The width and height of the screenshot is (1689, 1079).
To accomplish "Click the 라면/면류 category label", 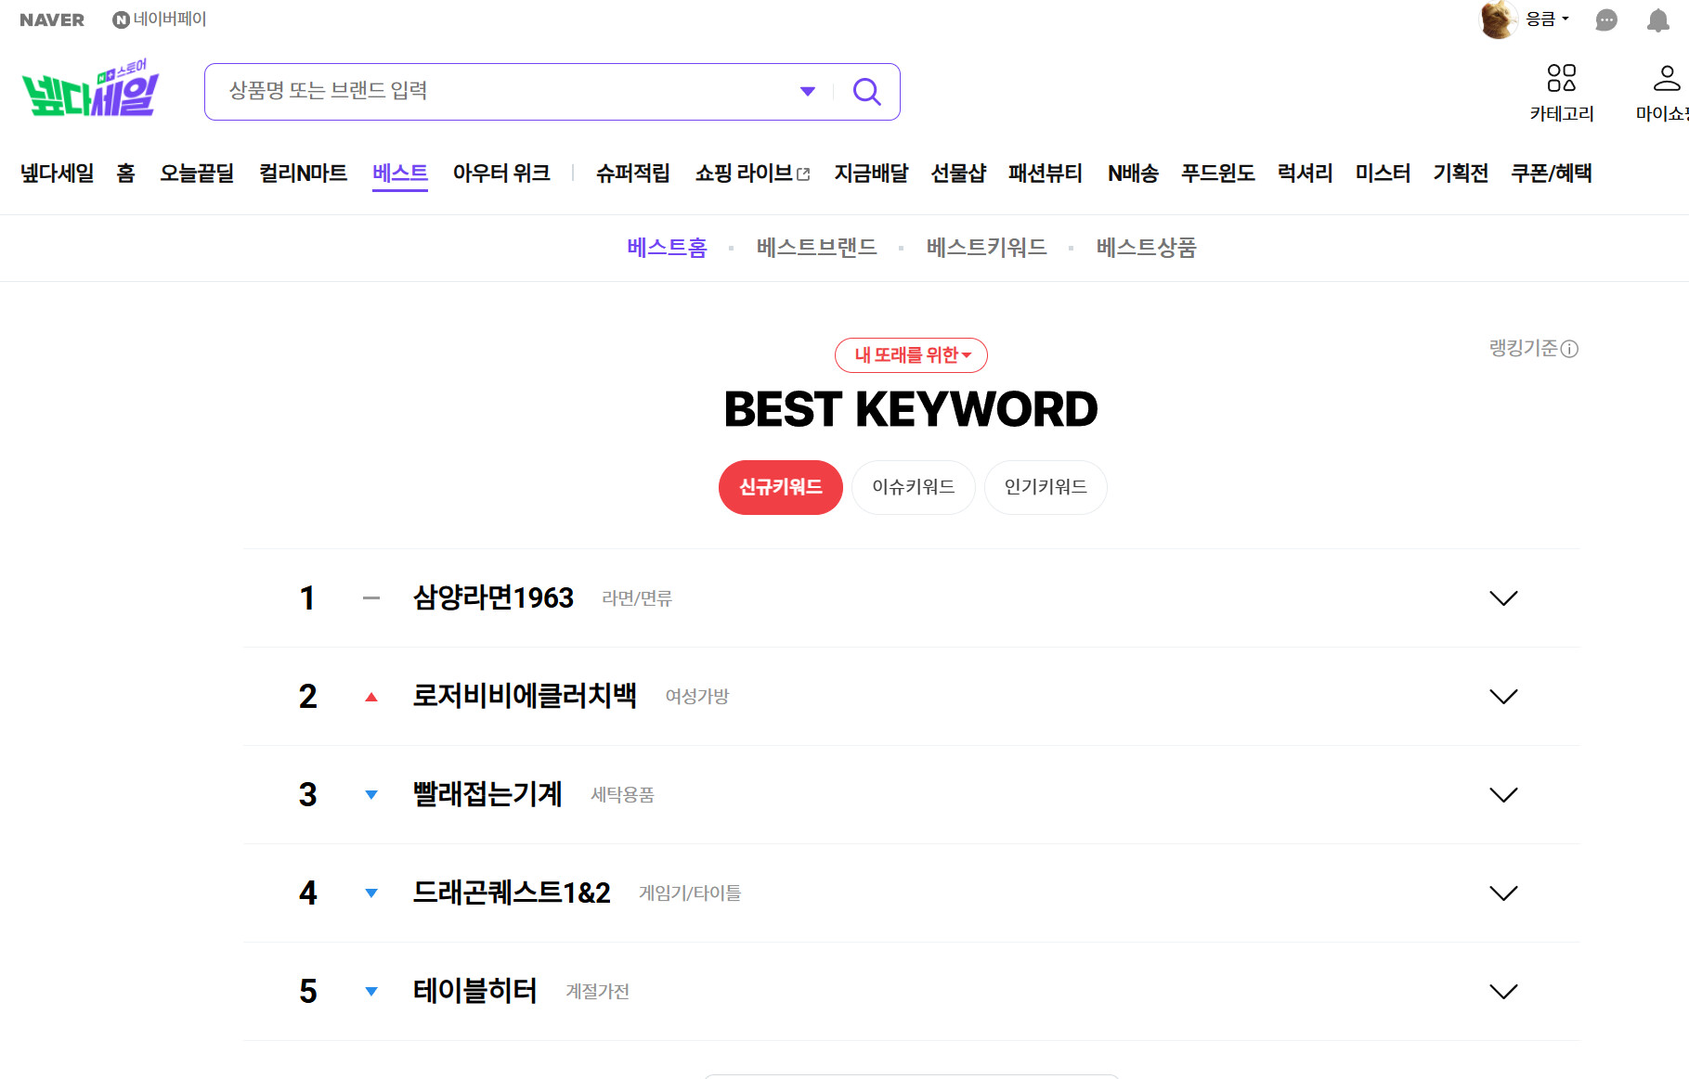I will 637,598.
